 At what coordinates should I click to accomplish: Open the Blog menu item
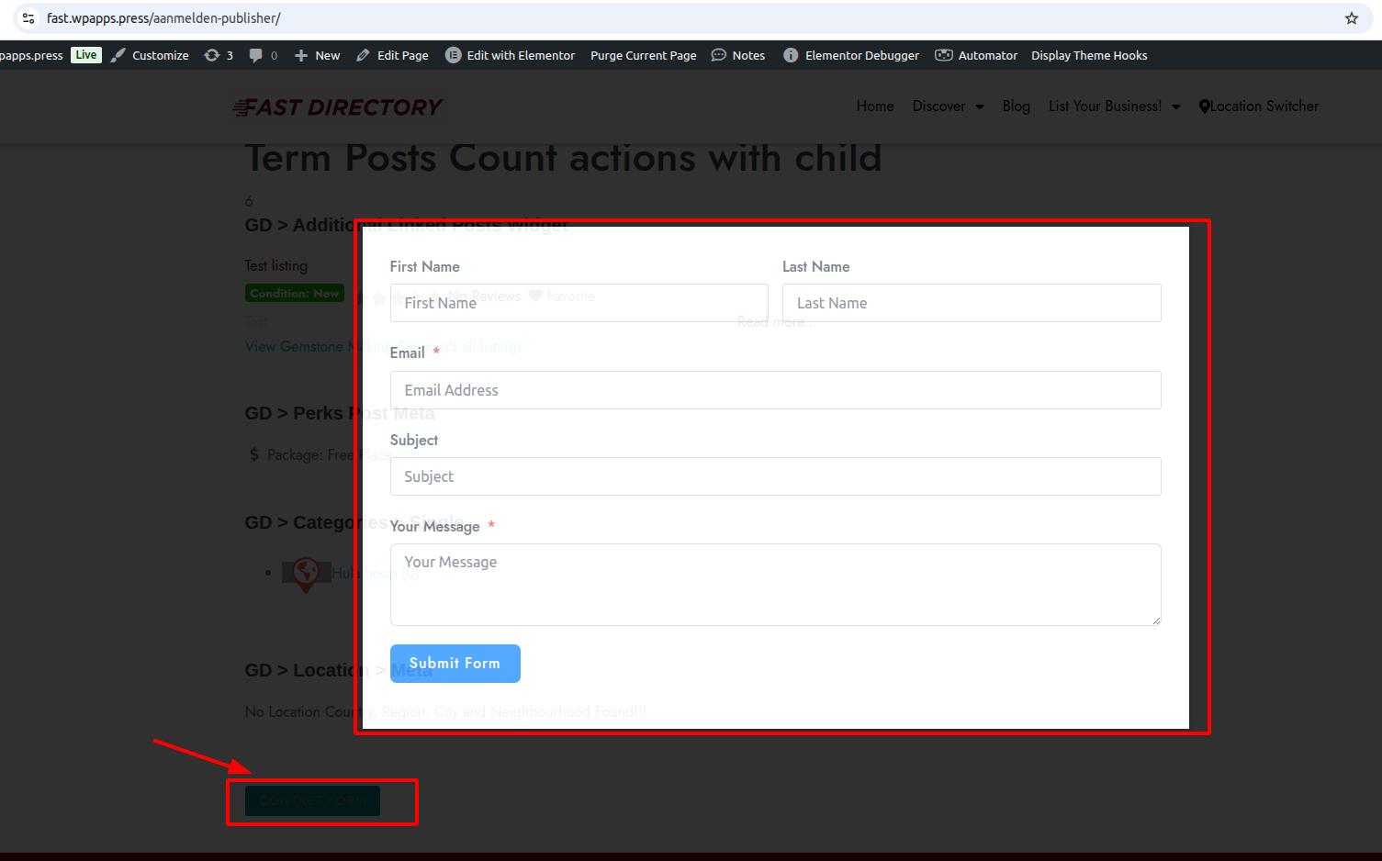(1016, 106)
